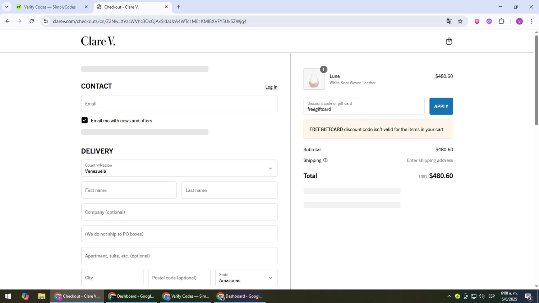Click the APPLY discount button
This screenshot has height=303, width=539.
(x=441, y=106)
